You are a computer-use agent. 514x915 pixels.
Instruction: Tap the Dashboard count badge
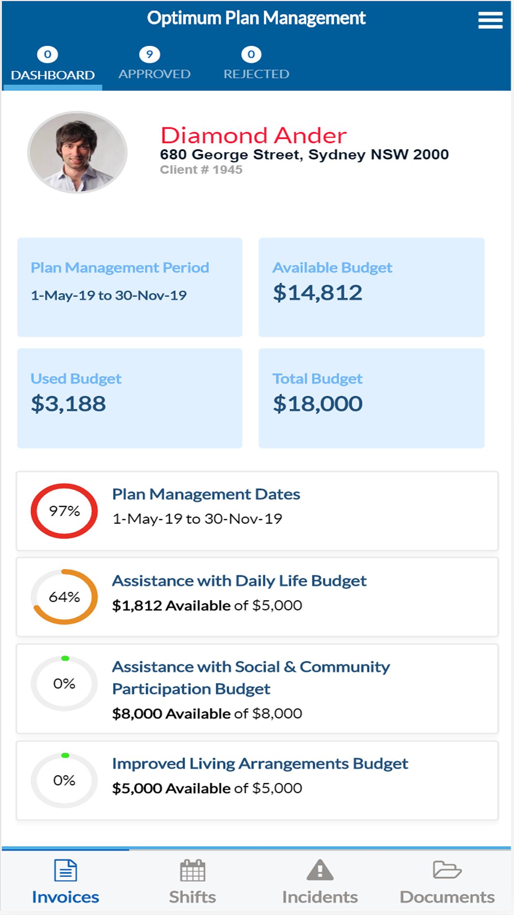(x=48, y=54)
